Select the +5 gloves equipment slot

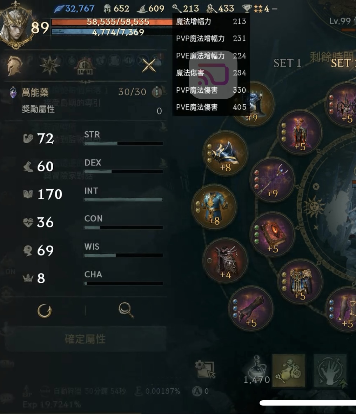(x=250, y=309)
